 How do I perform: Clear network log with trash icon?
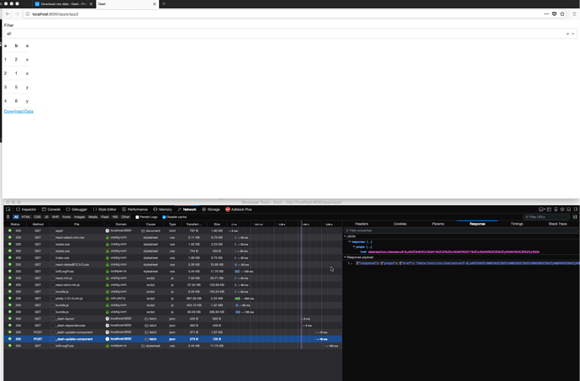[x=8, y=217]
